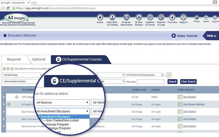Open the All Sources dropdown
Screen dimensions: 219x137
(x=62, y=102)
